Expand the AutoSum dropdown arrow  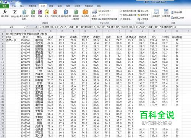pyautogui.click(x=15, y=19)
